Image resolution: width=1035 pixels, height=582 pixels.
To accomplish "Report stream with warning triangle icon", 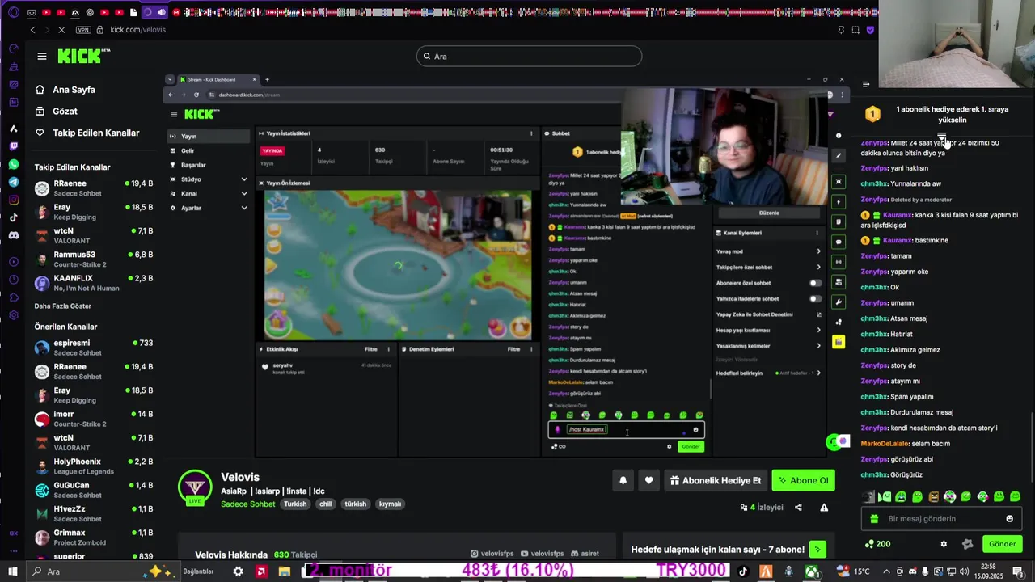I will click(x=824, y=508).
